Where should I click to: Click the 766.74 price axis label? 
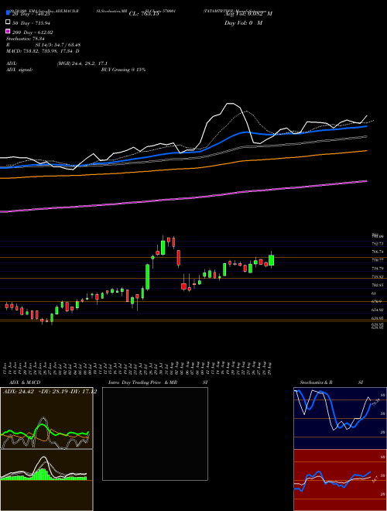click(x=377, y=252)
